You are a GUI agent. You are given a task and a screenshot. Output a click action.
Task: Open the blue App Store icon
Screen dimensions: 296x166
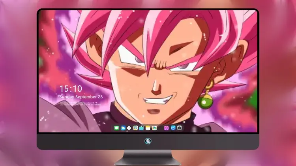173,128
